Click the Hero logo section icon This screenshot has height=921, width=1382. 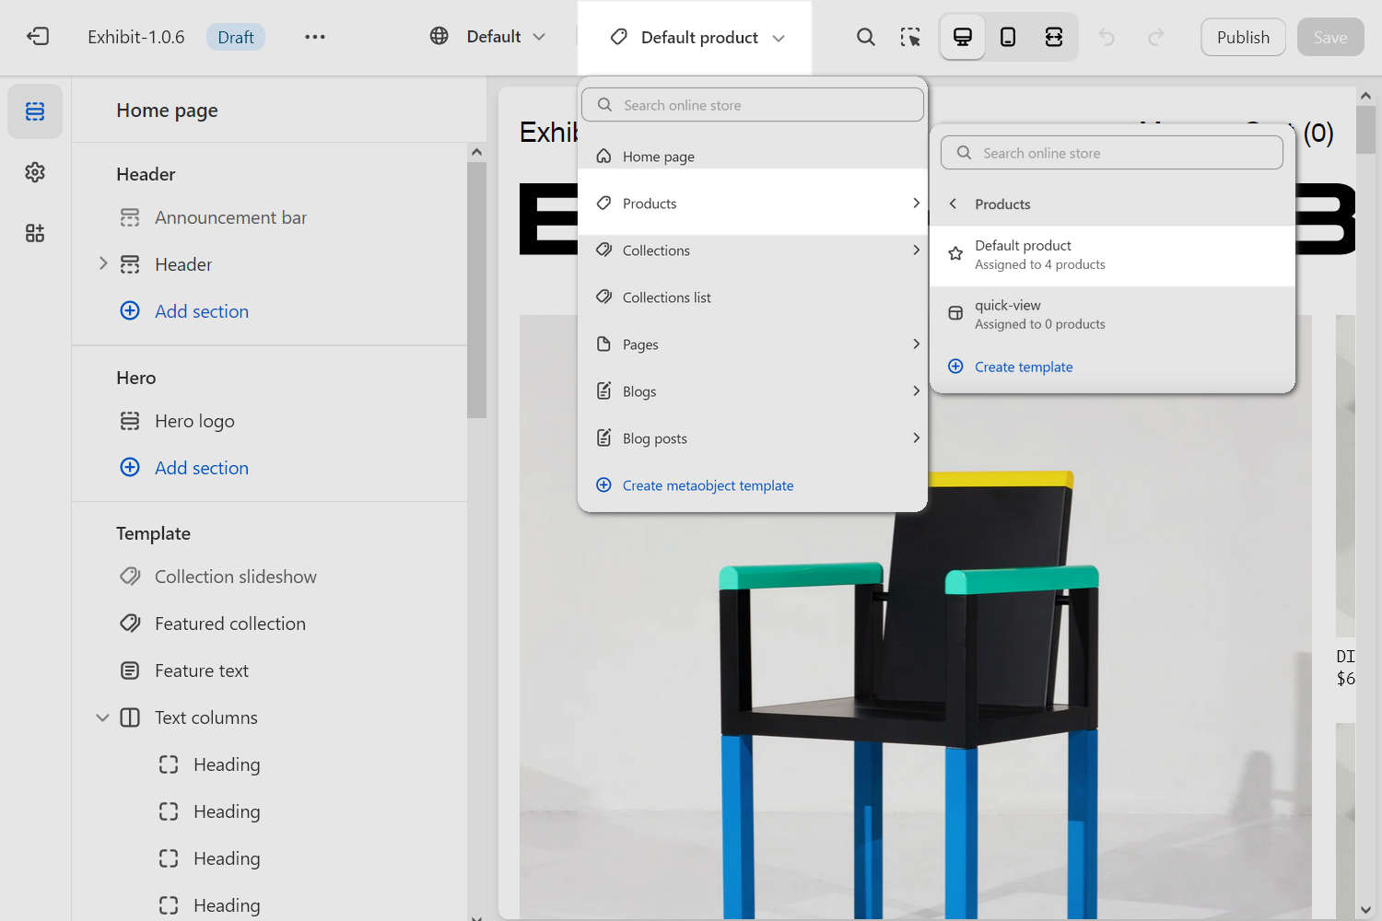click(x=130, y=421)
